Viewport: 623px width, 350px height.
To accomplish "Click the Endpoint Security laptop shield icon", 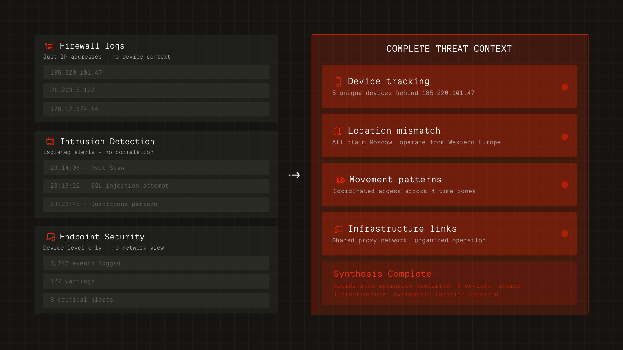I will (51, 237).
